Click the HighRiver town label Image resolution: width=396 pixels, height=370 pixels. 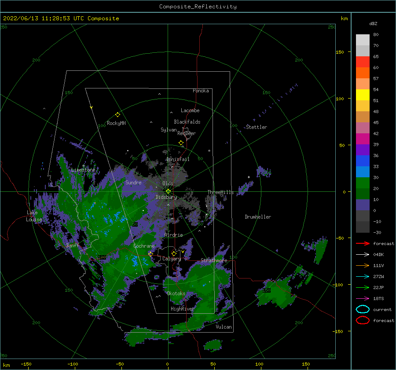click(x=183, y=309)
